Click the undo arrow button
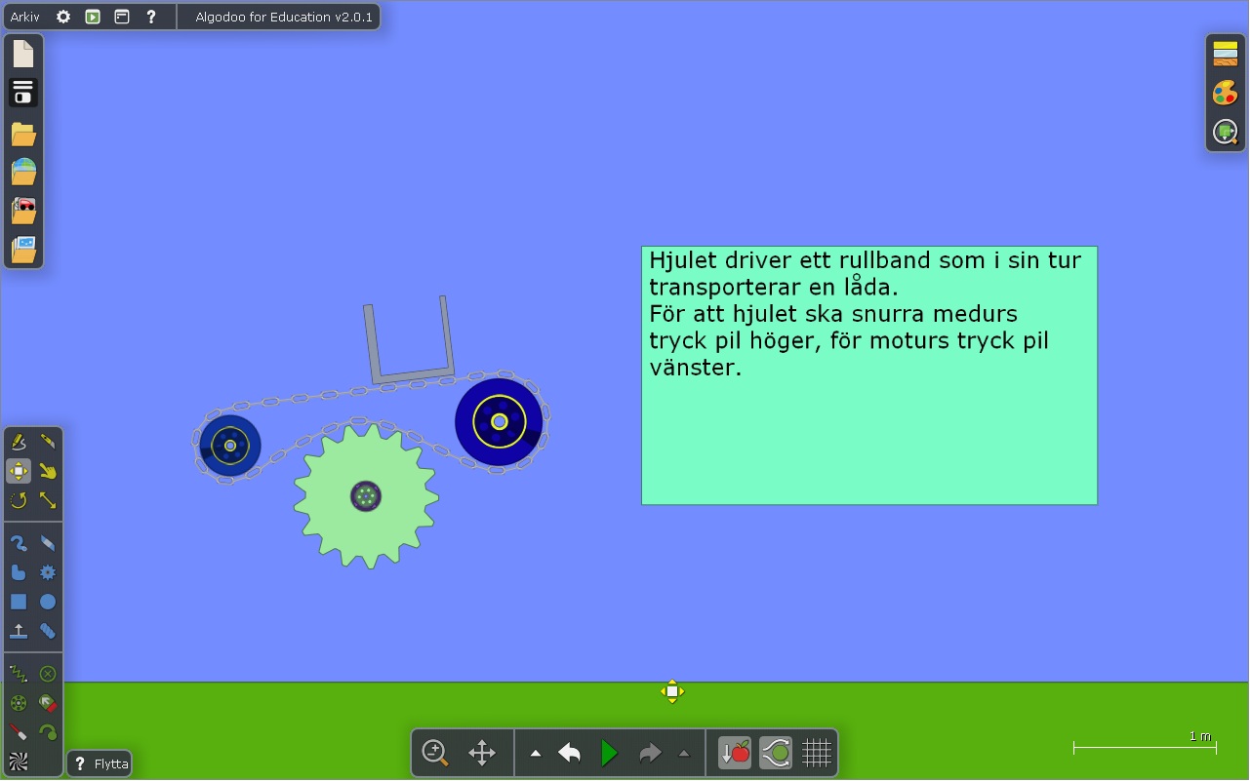The height and width of the screenshot is (782, 1251). click(x=570, y=754)
